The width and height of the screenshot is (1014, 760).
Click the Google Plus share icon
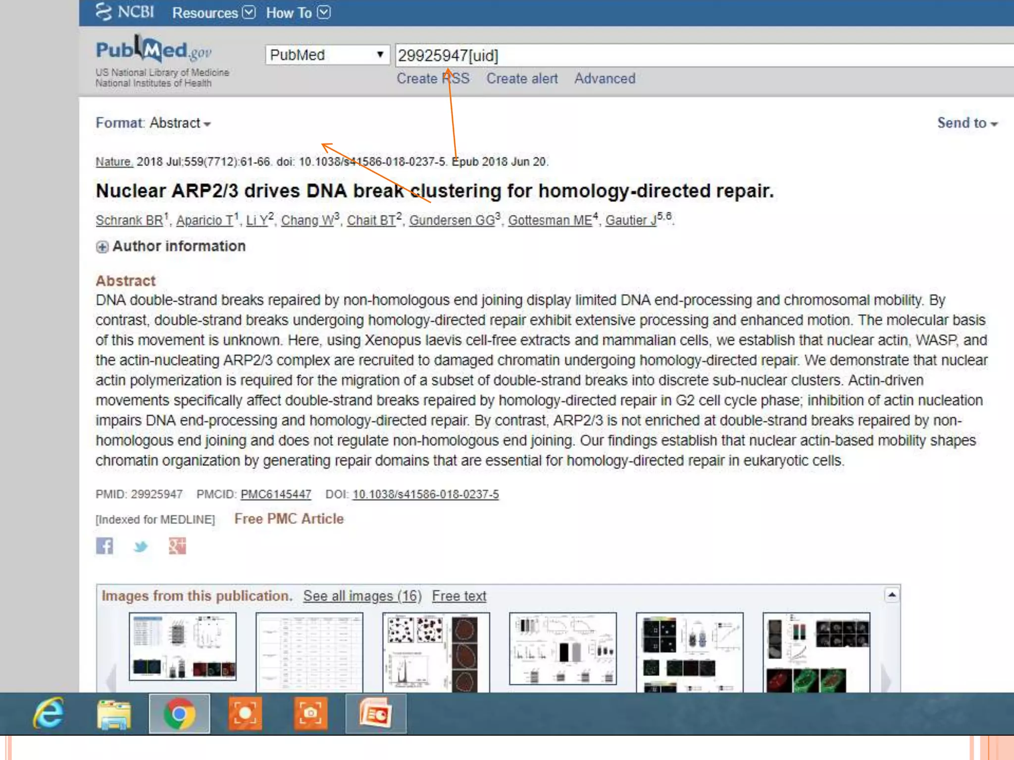point(177,546)
